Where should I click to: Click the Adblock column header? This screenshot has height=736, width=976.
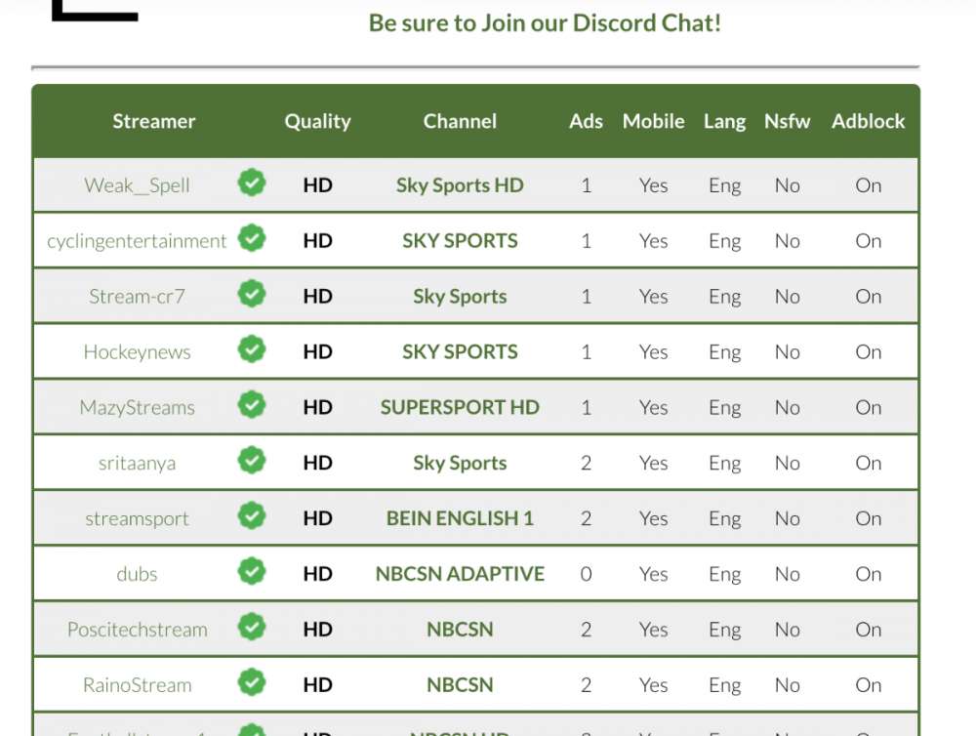point(868,121)
